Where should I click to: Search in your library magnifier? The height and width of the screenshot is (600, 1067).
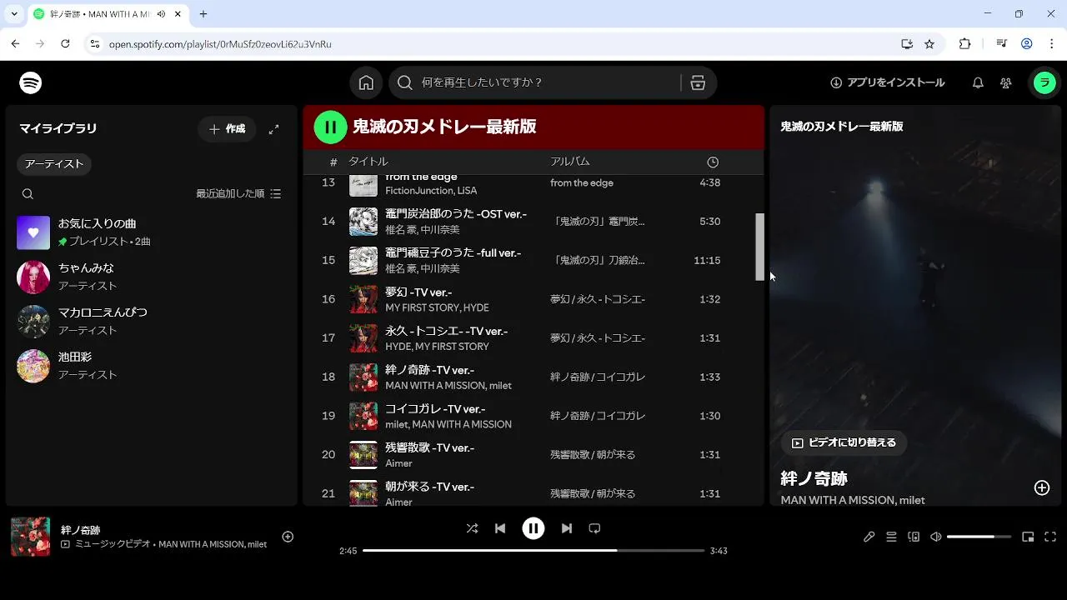click(28, 193)
